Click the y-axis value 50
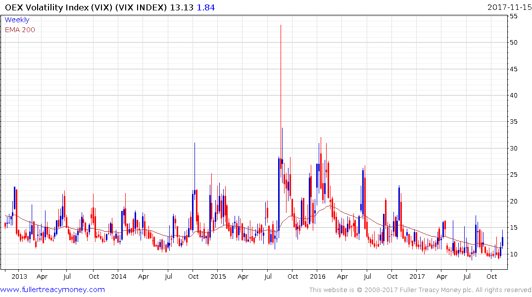 coord(513,43)
